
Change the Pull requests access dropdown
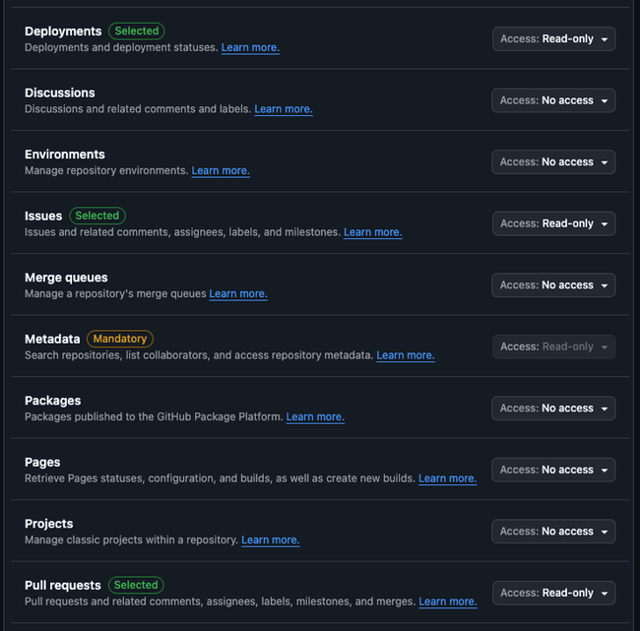[x=553, y=593]
